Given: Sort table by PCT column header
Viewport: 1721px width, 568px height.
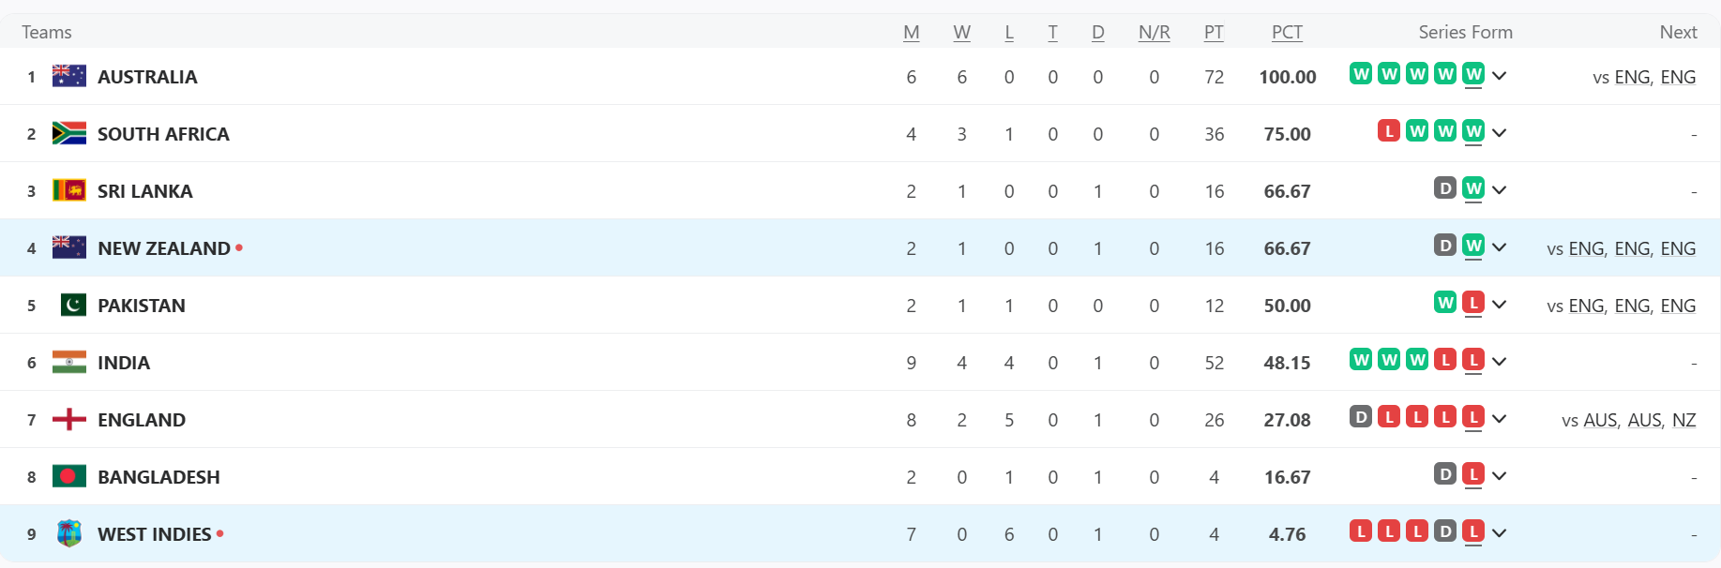Looking at the screenshot, I should [x=1287, y=32].
